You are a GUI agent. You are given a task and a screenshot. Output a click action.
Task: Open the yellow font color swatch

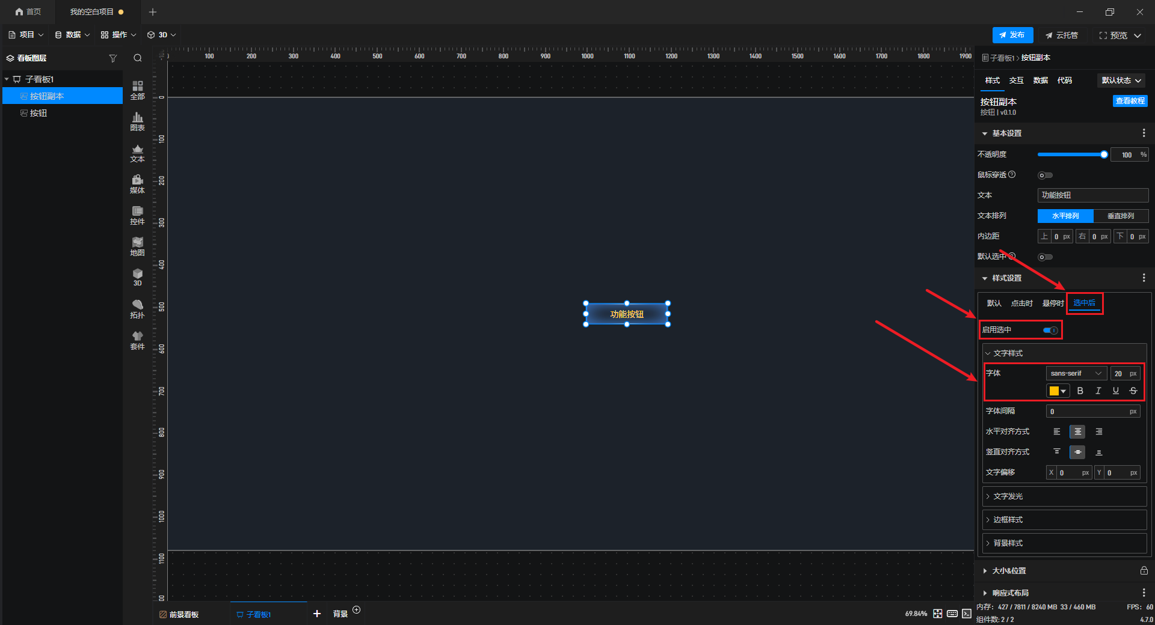coord(1058,391)
